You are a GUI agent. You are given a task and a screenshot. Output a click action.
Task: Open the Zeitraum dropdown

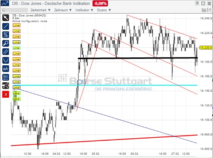click(x=63, y=10)
